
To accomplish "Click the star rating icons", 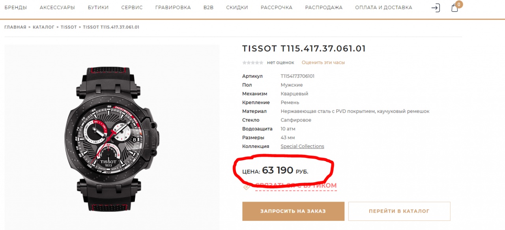I will point(252,62).
